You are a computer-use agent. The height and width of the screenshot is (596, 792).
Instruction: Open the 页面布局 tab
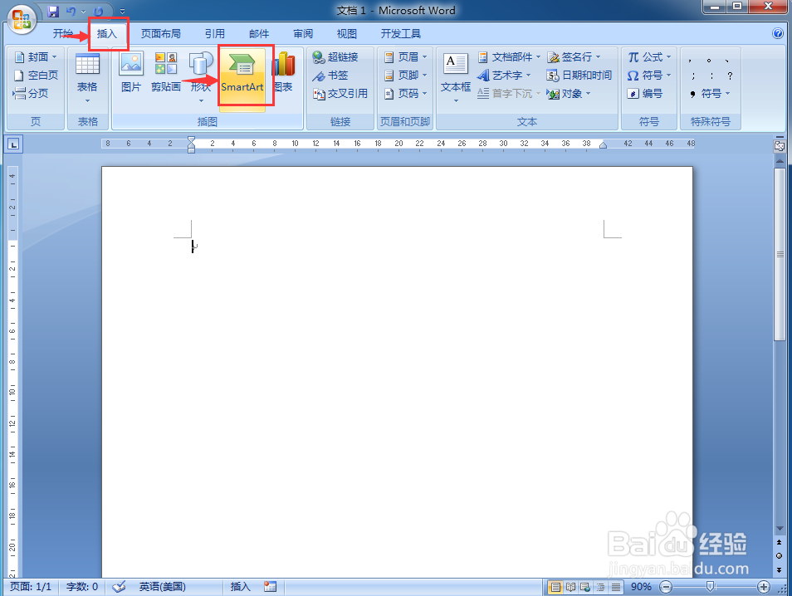pos(160,34)
